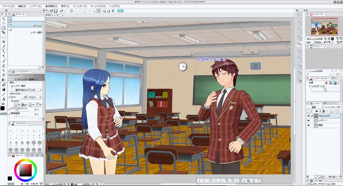Viewport: 343px width, 186px height.
Task: Hide the Classroom01 layer via its eye icon
Action: (x=308, y=116)
